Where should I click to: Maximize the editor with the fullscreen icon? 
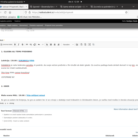90,44
